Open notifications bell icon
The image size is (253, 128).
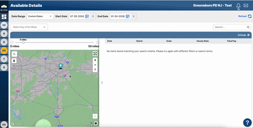[x=238, y=6]
